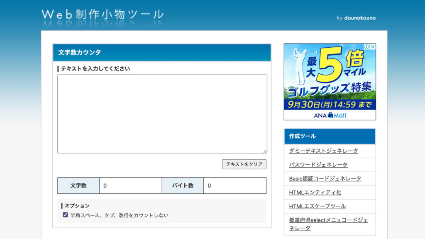The height and width of the screenshot is (239, 425).
Task: Click the ad info icon
Action: [366, 46]
